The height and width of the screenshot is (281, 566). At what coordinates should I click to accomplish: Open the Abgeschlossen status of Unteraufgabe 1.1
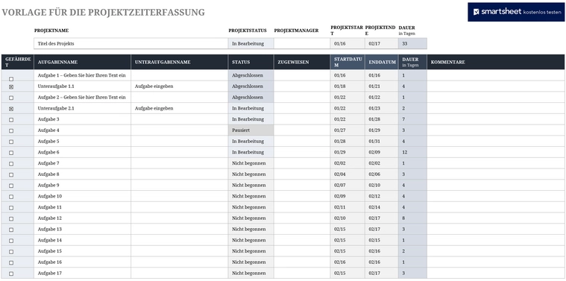pos(251,86)
